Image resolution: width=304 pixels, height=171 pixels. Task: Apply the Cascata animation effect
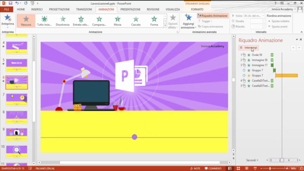point(136,21)
